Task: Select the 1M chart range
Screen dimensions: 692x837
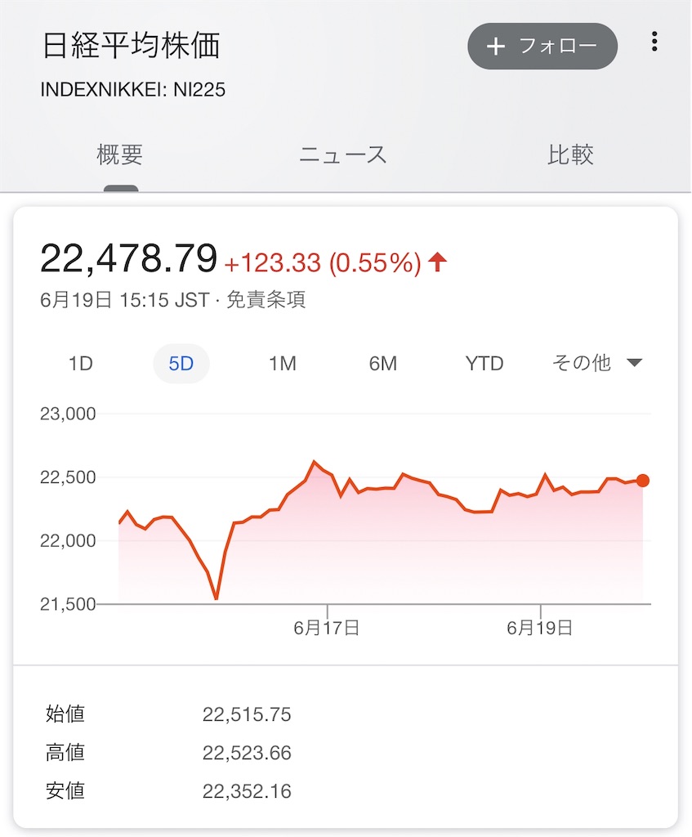Action: (x=282, y=364)
